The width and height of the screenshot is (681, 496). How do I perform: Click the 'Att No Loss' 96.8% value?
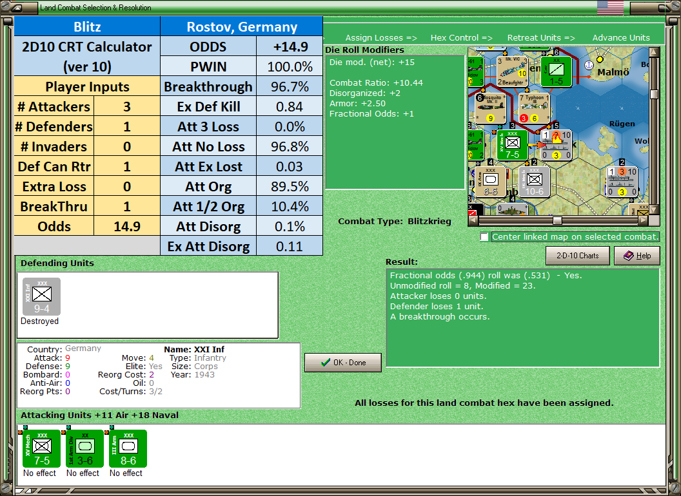290,146
